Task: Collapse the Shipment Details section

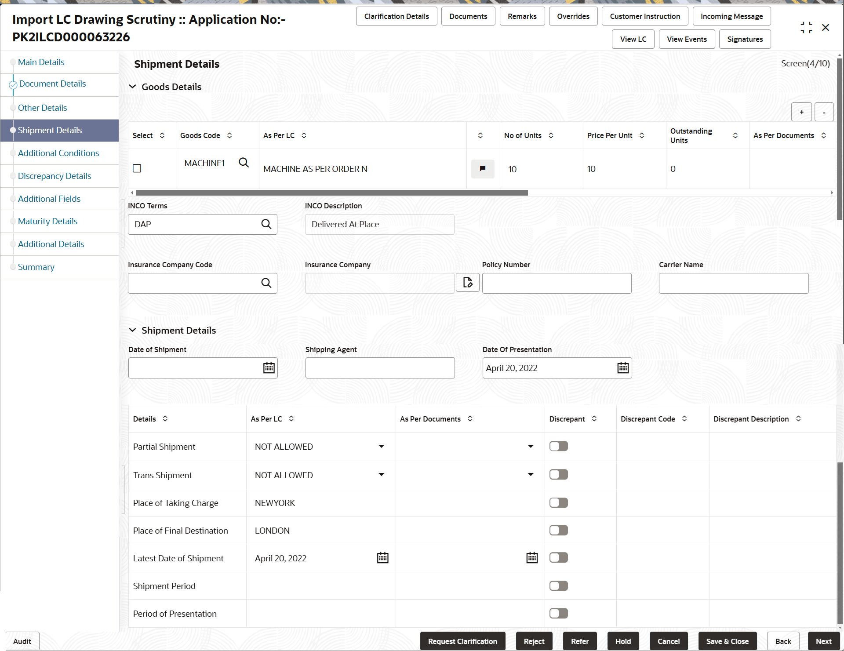Action: pos(133,330)
